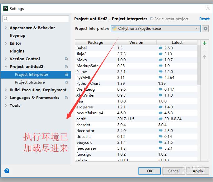The height and width of the screenshot is (182, 213).
Task: Select the MarkupSafe package row
Action: pyautogui.click(x=136, y=66)
